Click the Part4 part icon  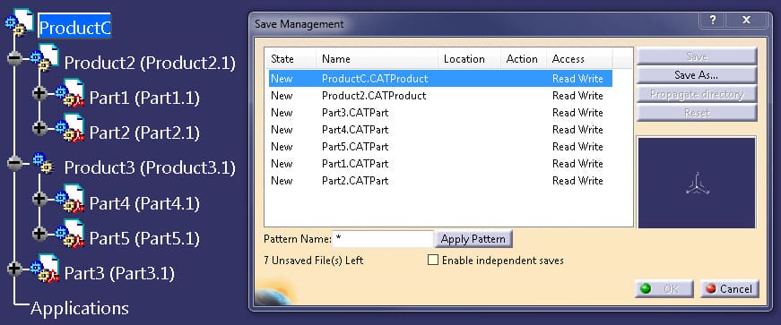[x=70, y=199]
